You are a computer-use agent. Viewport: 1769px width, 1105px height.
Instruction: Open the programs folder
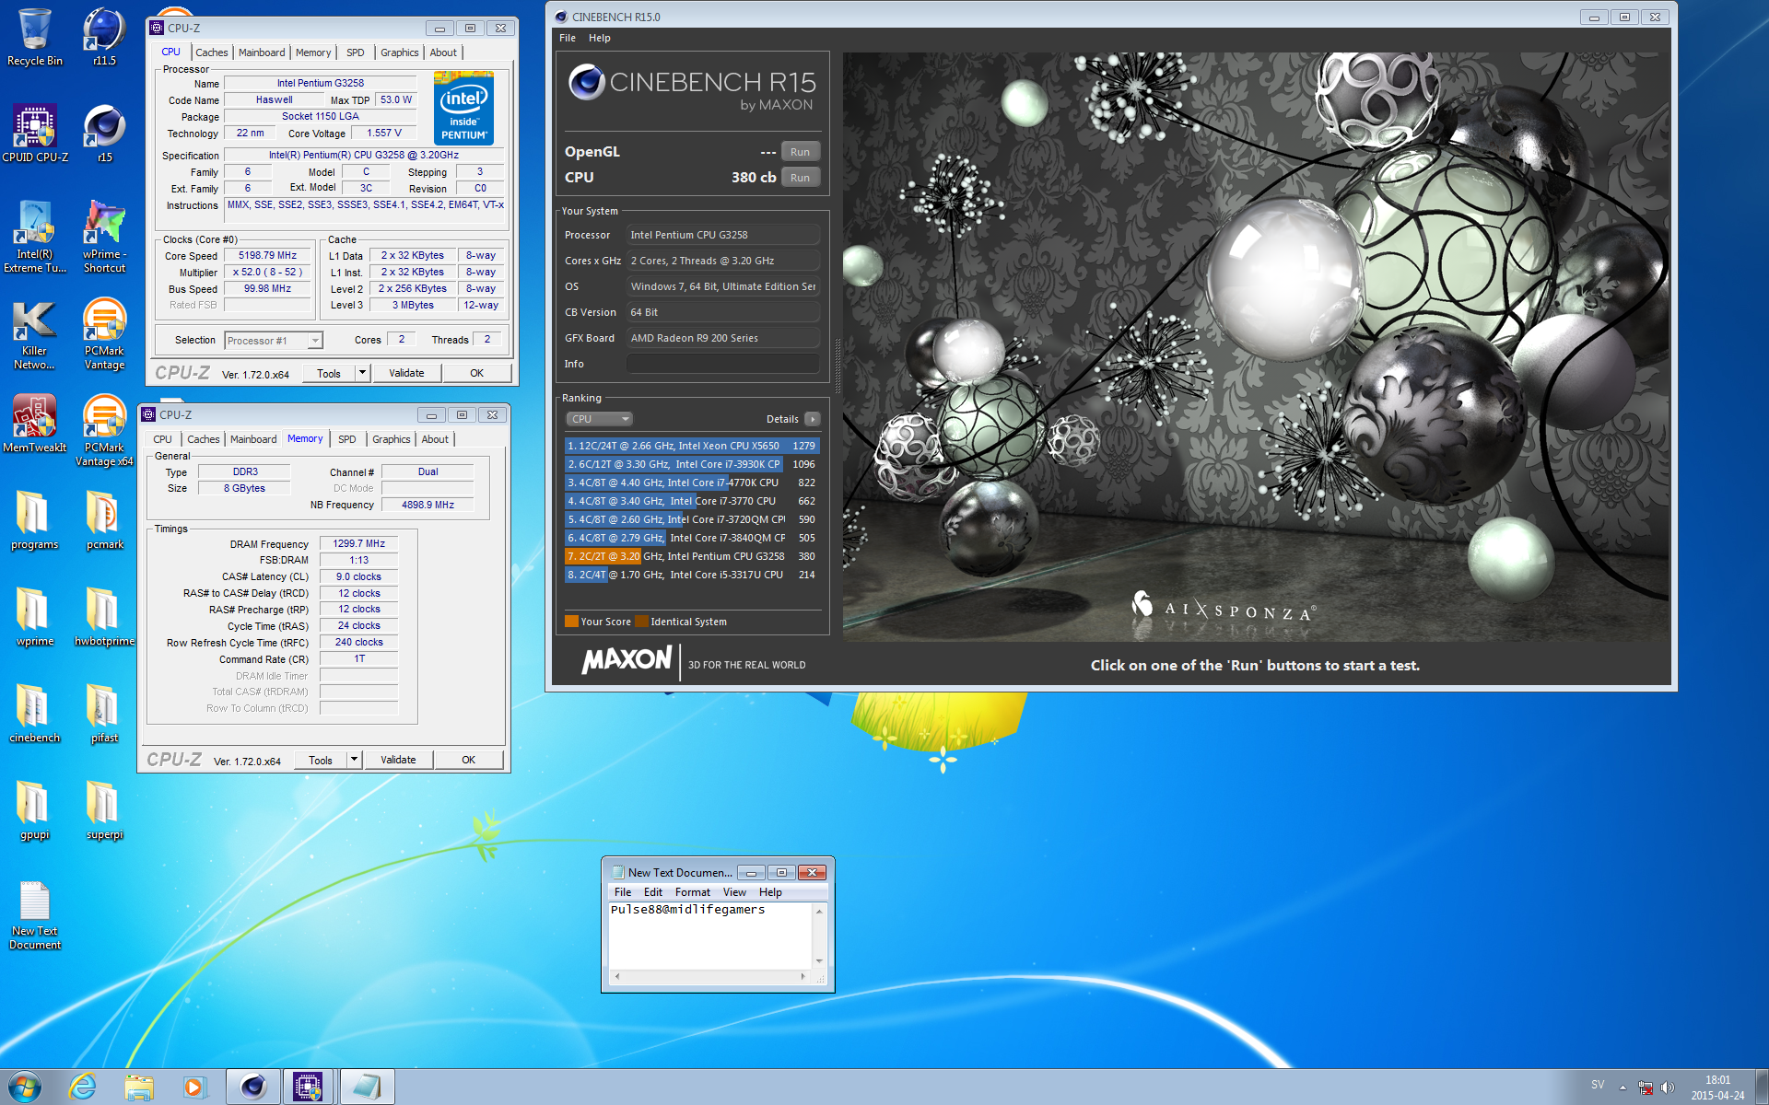(x=35, y=520)
